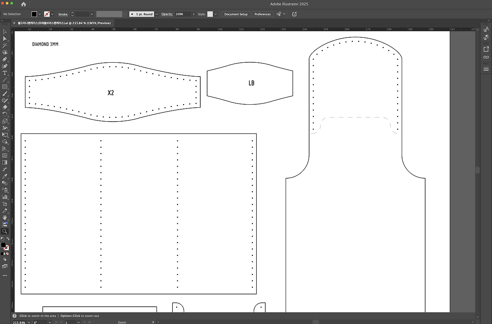This screenshot has height=324, width=492.
Task: Select the Line Segment tool
Action: 5,80
